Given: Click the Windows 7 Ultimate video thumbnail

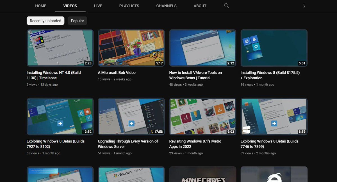Looking at the screenshot, I should [x=131, y=174].
